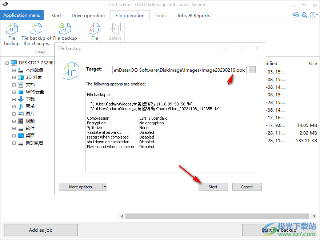Click the Start button in File backup dialog

213,187
